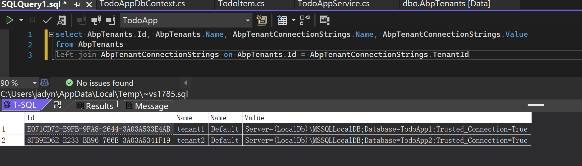Viewport: 582px width, 166px height.
Task: Click line number 3 in editor
Action: pos(30,55)
